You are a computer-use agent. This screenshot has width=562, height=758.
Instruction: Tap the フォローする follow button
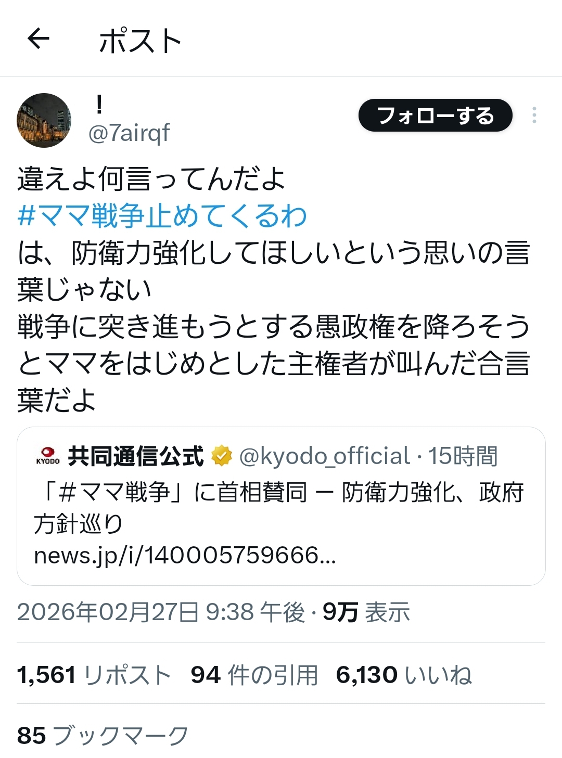[436, 115]
